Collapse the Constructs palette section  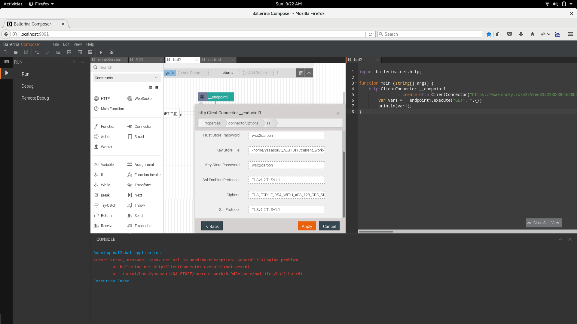coord(156,78)
